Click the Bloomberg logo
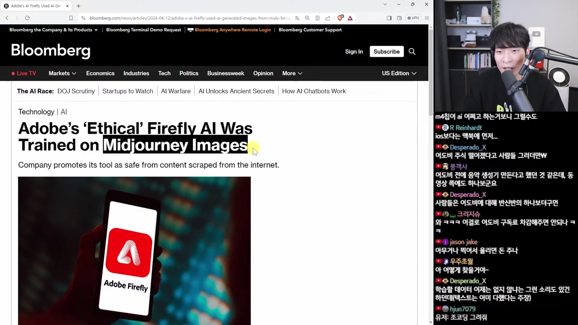The width and height of the screenshot is (578, 325). 51,51
